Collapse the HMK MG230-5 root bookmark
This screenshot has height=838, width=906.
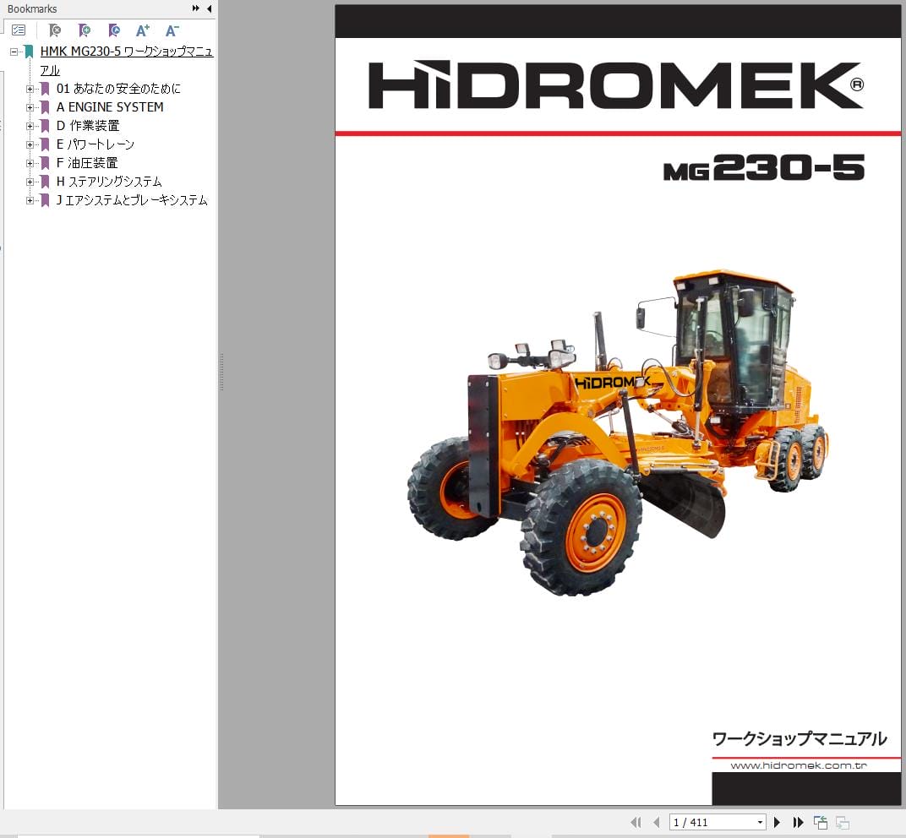(x=14, y=52)
